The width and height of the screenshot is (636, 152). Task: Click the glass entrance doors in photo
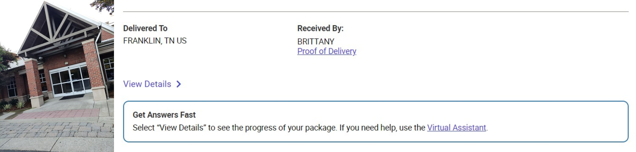pyautogui.click(x=70, y=81)
